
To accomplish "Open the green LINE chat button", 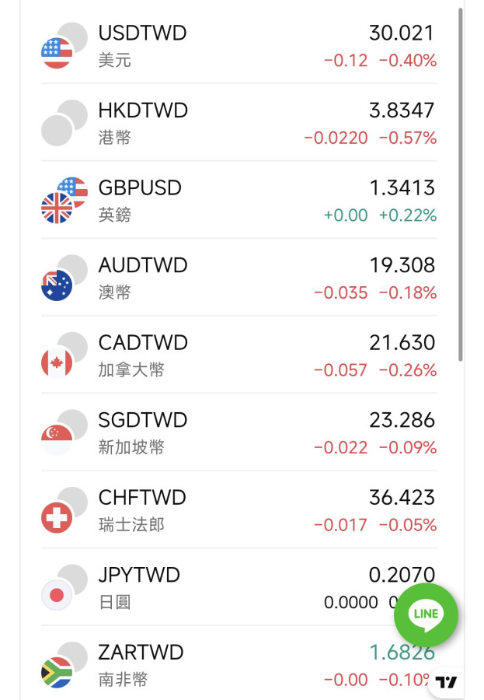I will pyautogui.click(x=426, y=614).
